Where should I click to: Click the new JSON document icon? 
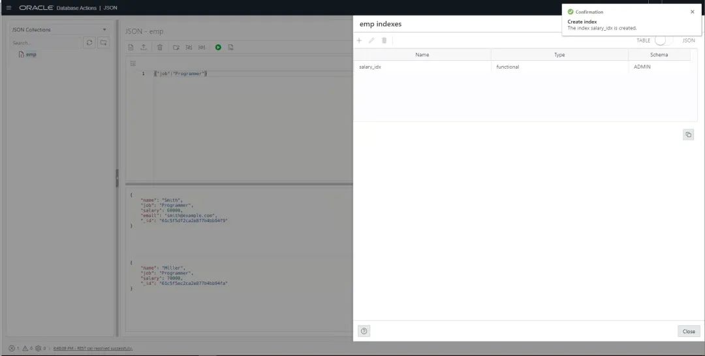131,47
